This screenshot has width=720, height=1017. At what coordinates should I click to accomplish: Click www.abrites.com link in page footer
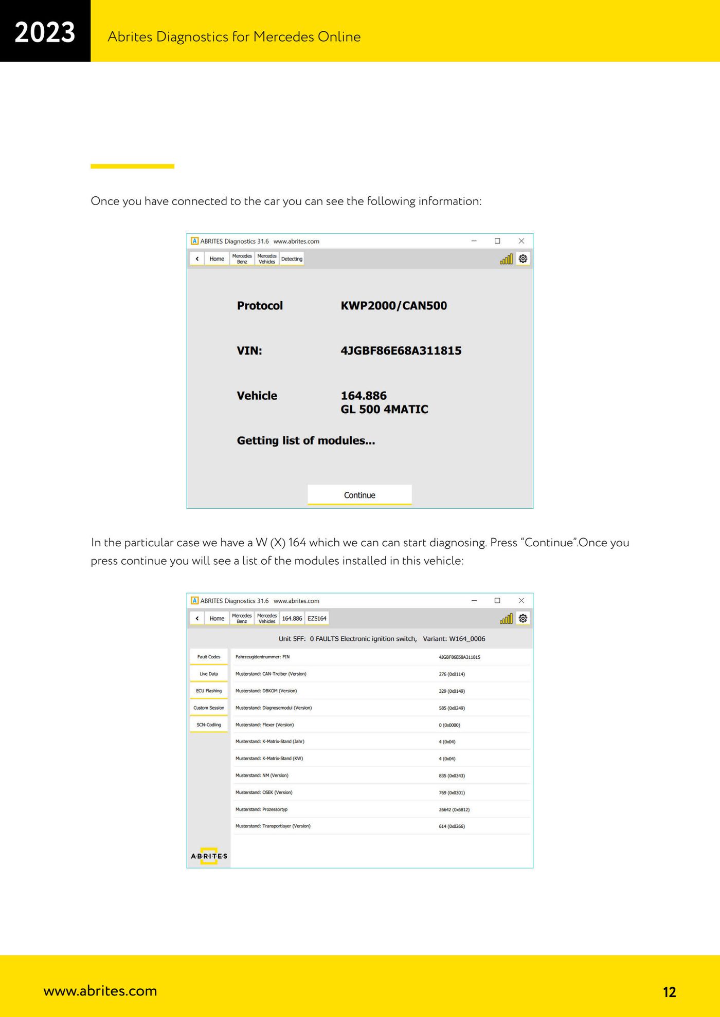tap(100, 991)
